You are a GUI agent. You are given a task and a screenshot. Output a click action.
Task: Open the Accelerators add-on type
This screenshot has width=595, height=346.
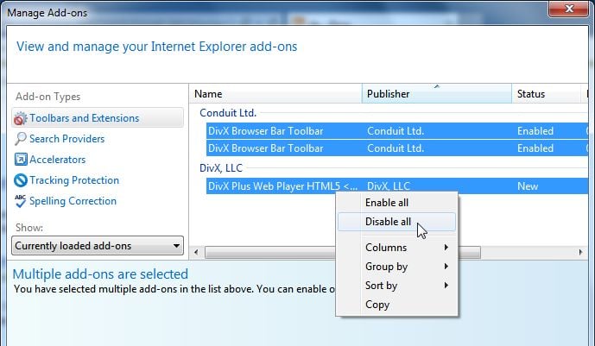(57, 160)
